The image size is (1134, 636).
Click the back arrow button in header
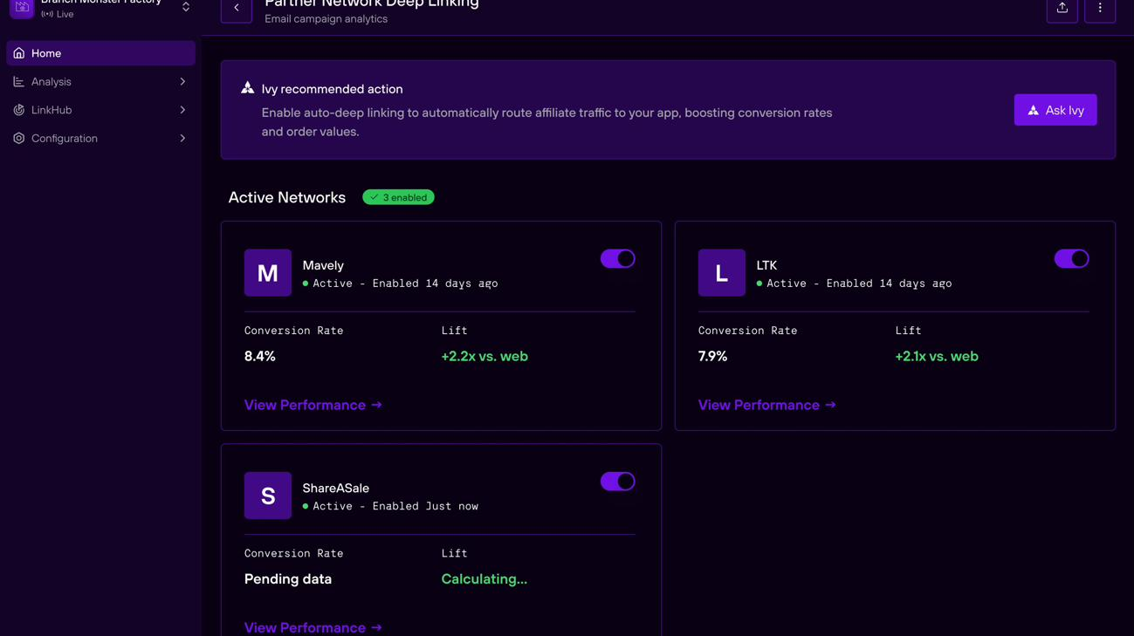[236, 8]
